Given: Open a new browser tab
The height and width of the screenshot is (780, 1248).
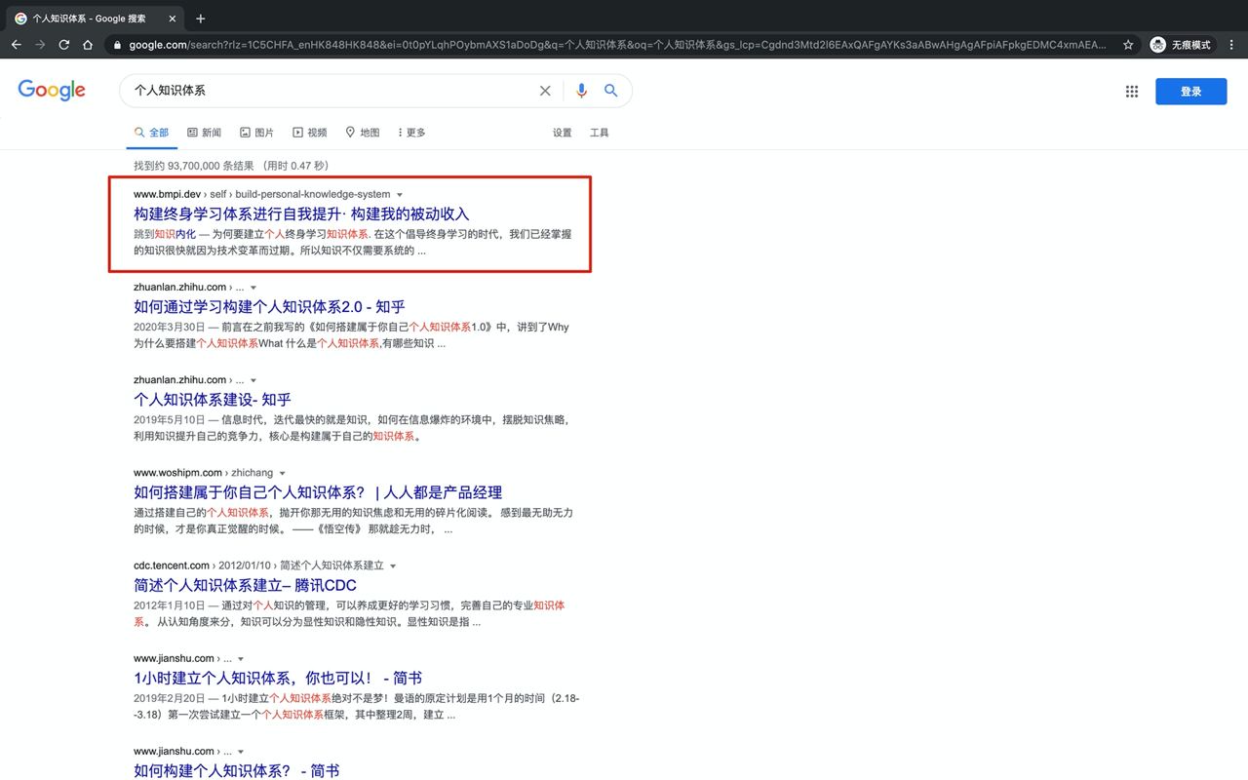Looking at the screenshot, I should 201,19.
